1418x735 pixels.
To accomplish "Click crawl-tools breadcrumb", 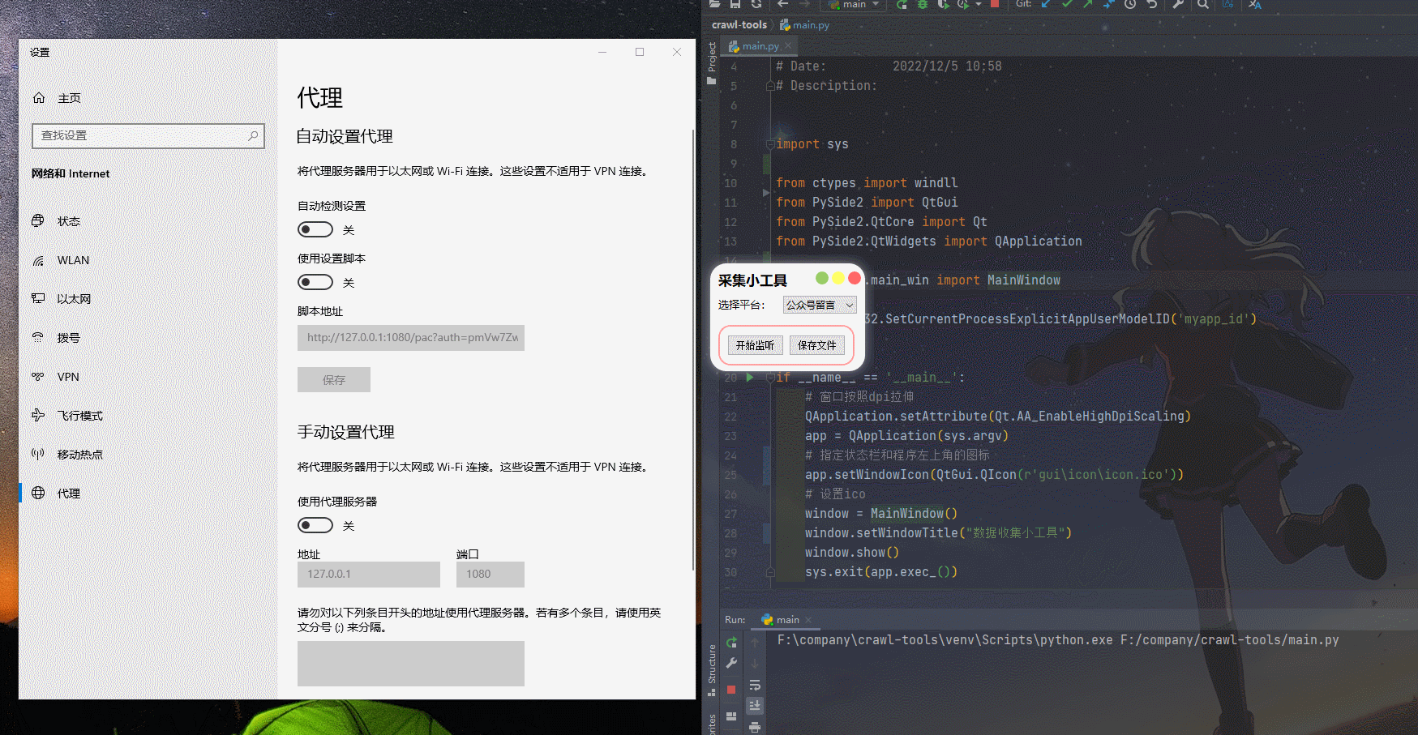I will click(x=739, y=25).
